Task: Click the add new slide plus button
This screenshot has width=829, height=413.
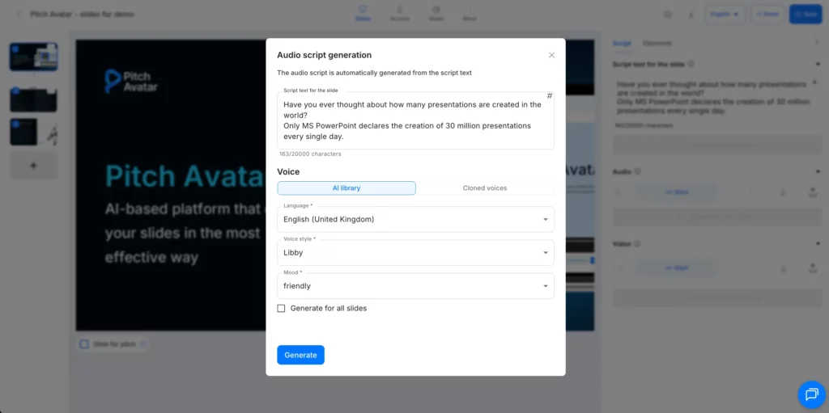Action: pos(33,165)
